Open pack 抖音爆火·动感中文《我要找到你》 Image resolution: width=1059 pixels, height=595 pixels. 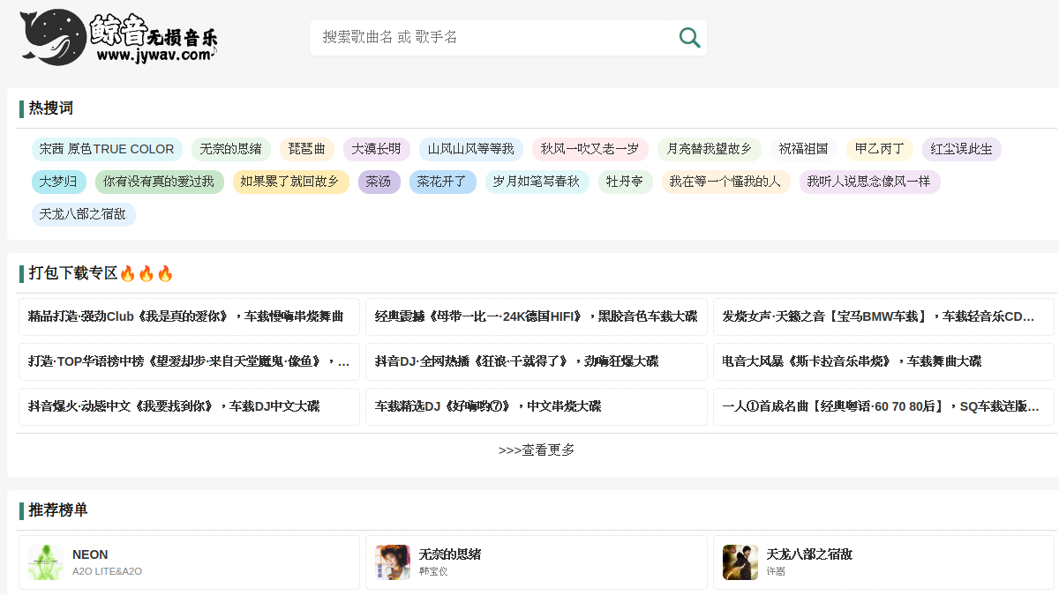pyautogui.click(x=189, y=406)
